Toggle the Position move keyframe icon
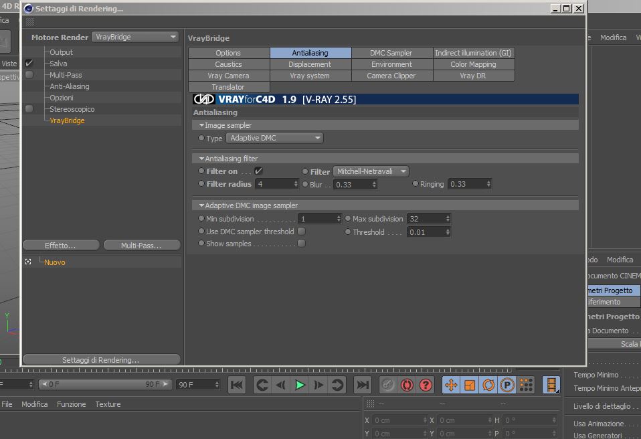The height and width of the screenshot is (439, 641). (451, 385)
